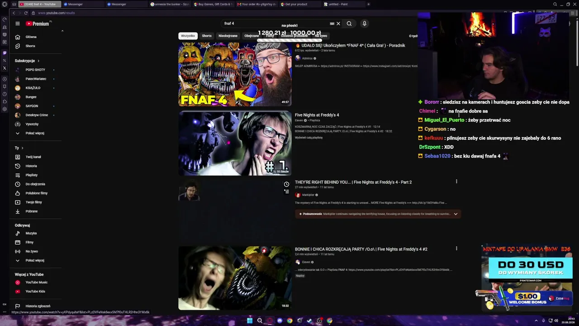The width and height of the screenshot is (579, 326).
Task: Open the Bungee channel avatar
Action: click(x=18, y=97)
